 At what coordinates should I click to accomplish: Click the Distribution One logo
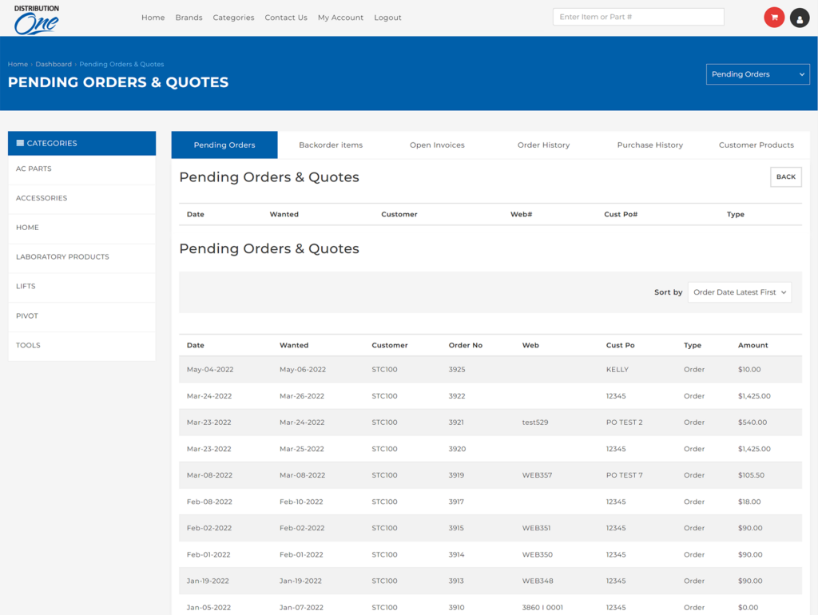[37, 20]
